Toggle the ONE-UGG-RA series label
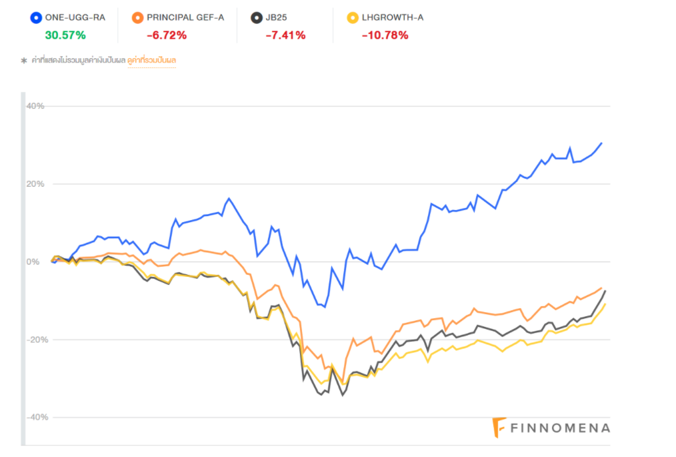The image size is (676, 457). 75,17
